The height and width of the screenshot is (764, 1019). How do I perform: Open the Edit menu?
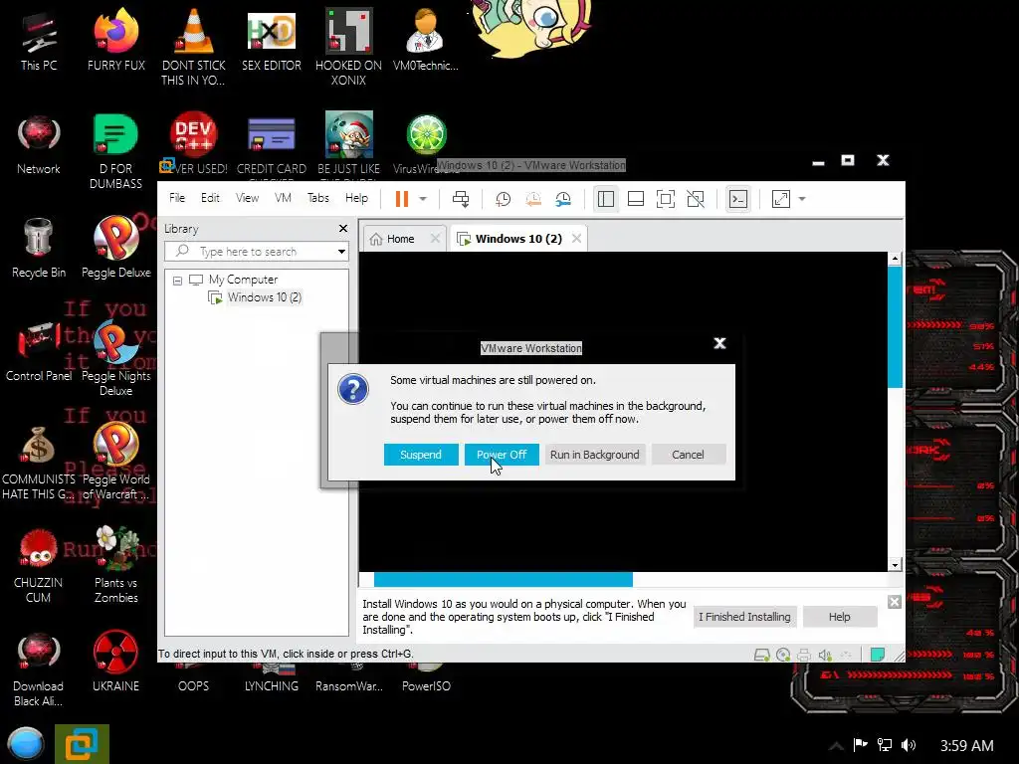pos(210,198)
